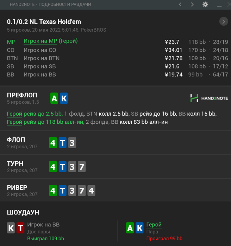Open the settings gear
Image resolution: width=231 pixels, height=246 pixels.
click(x=205, y=5)
